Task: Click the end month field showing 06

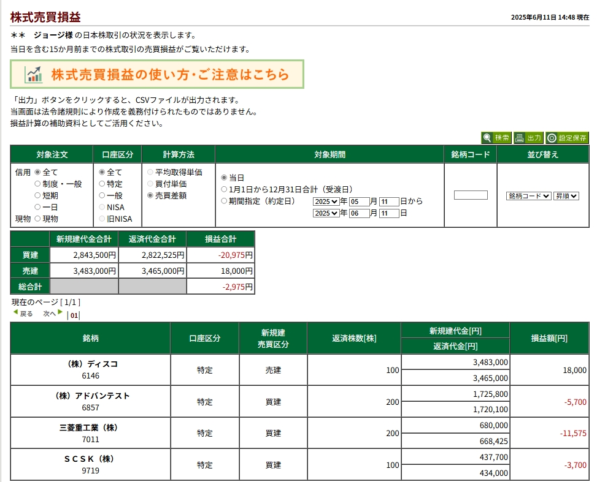Action: (359, 213)
